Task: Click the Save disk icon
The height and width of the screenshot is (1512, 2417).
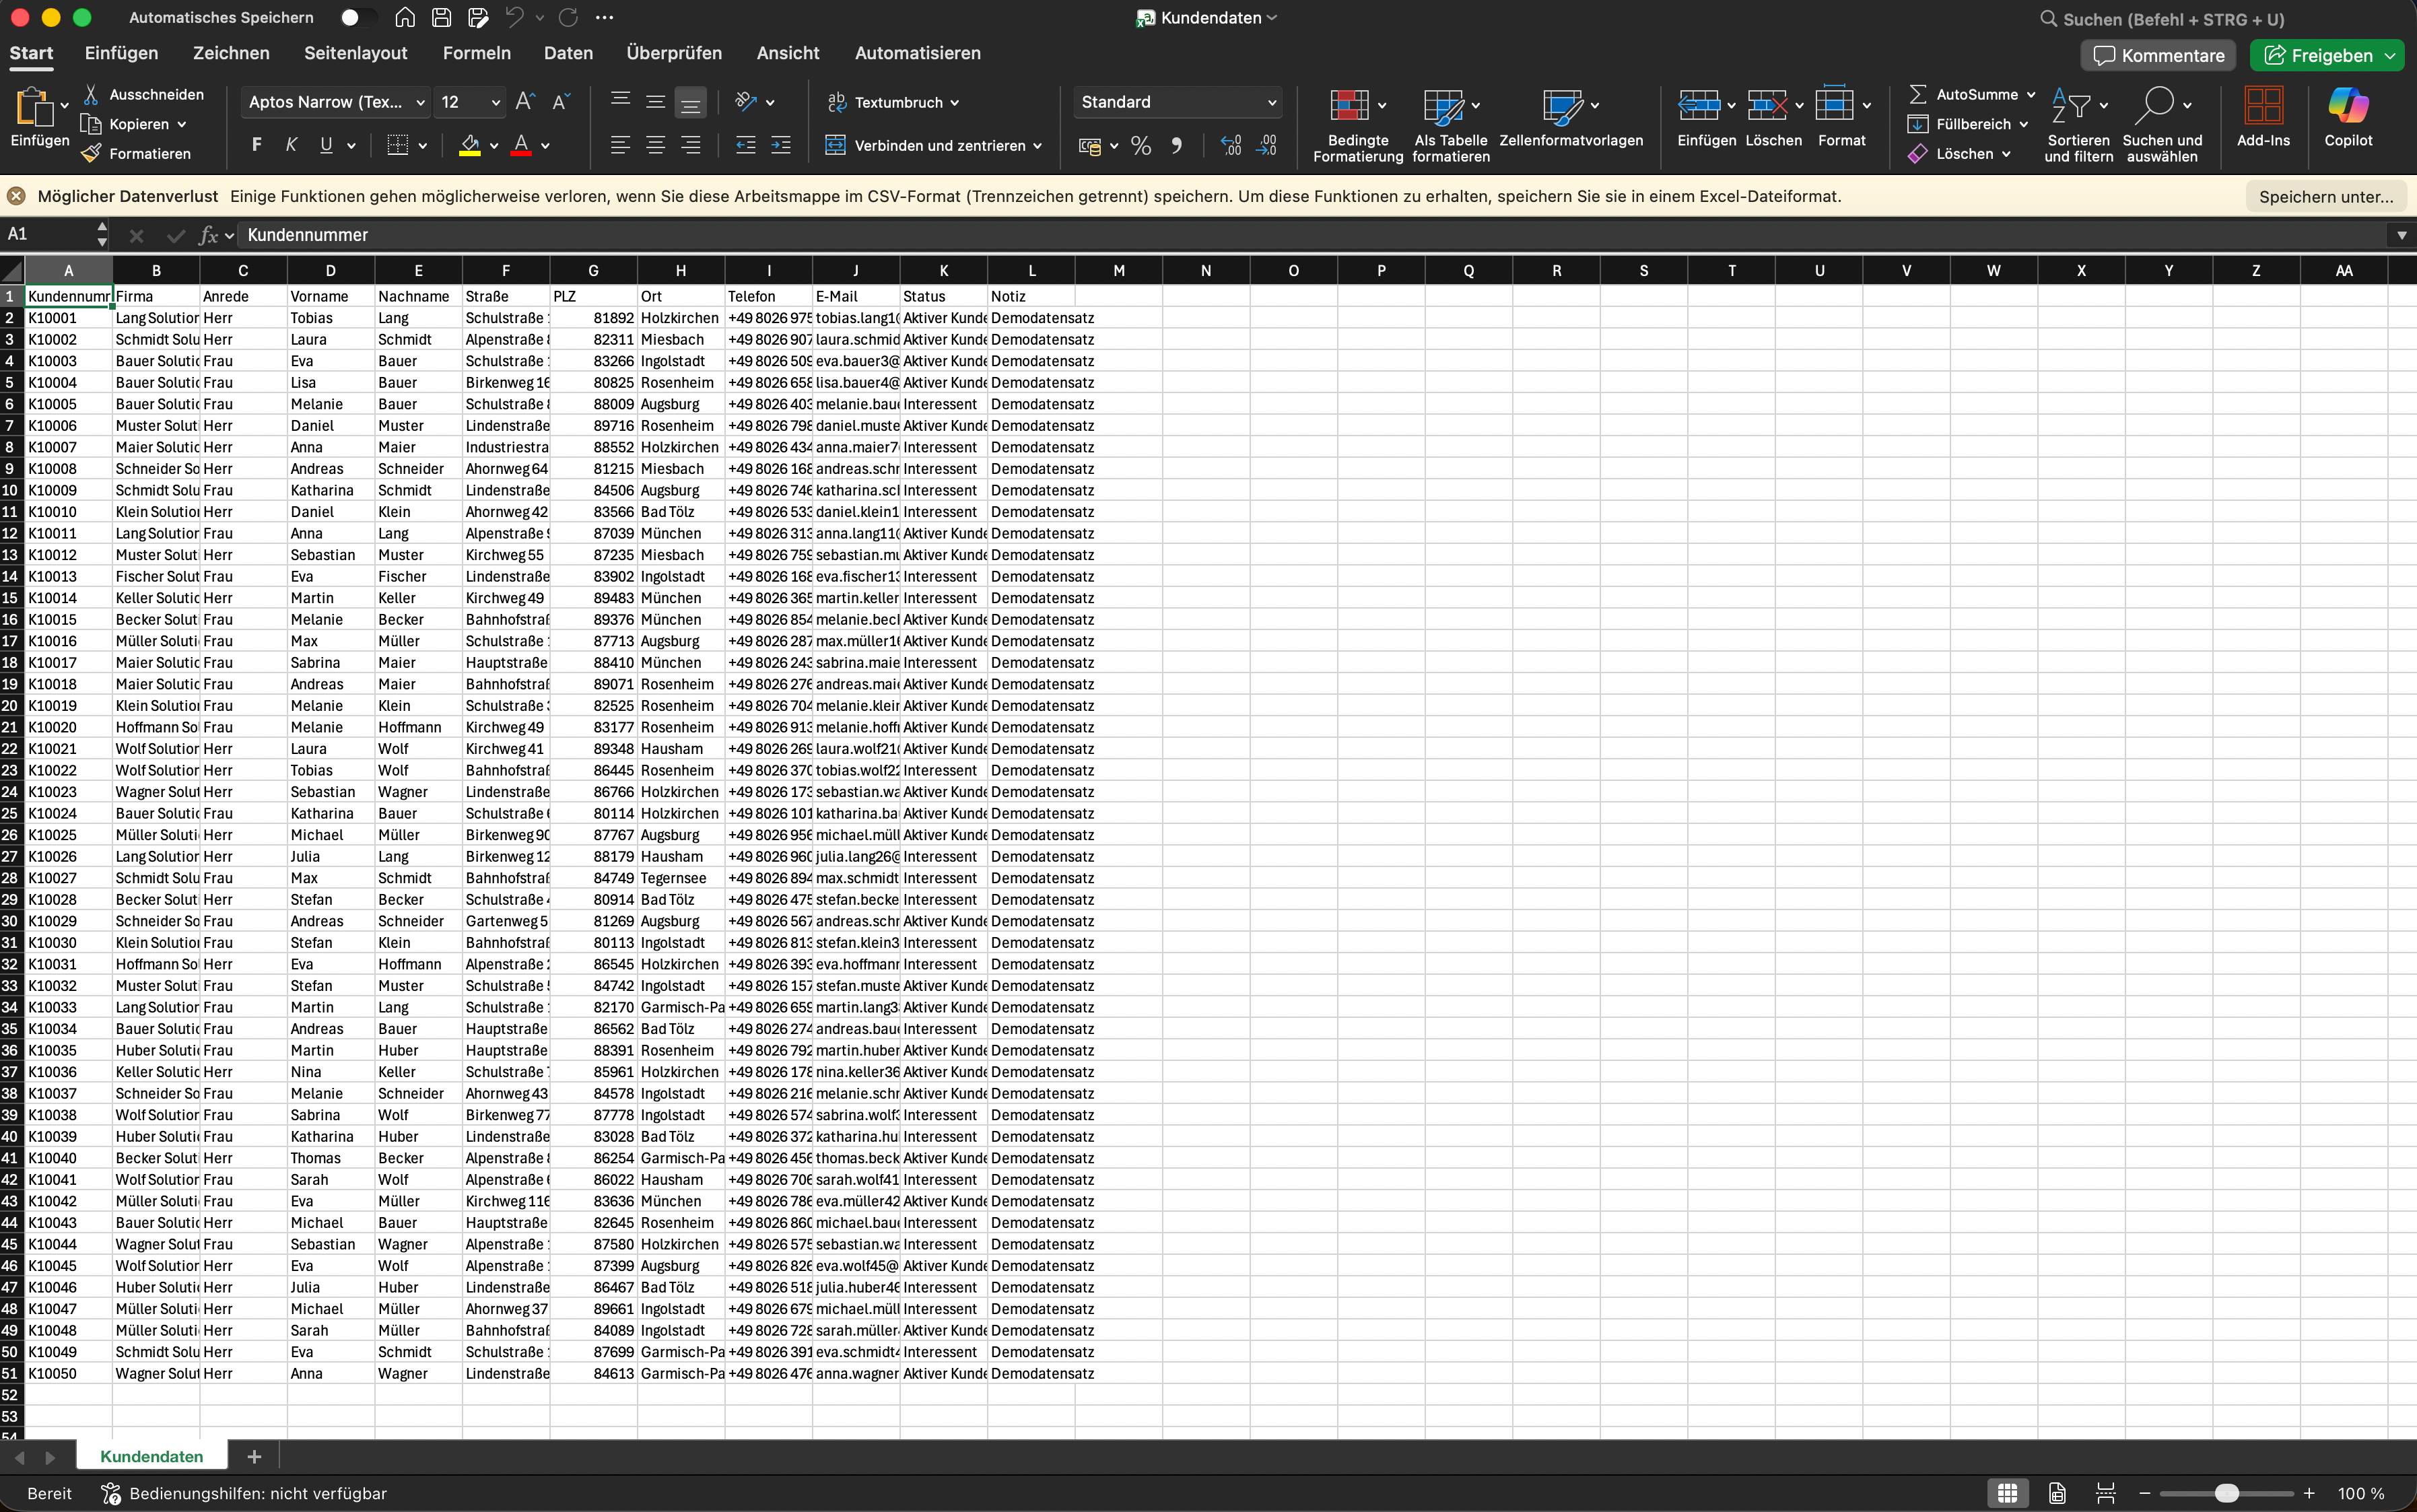Action: coord(441,18)
